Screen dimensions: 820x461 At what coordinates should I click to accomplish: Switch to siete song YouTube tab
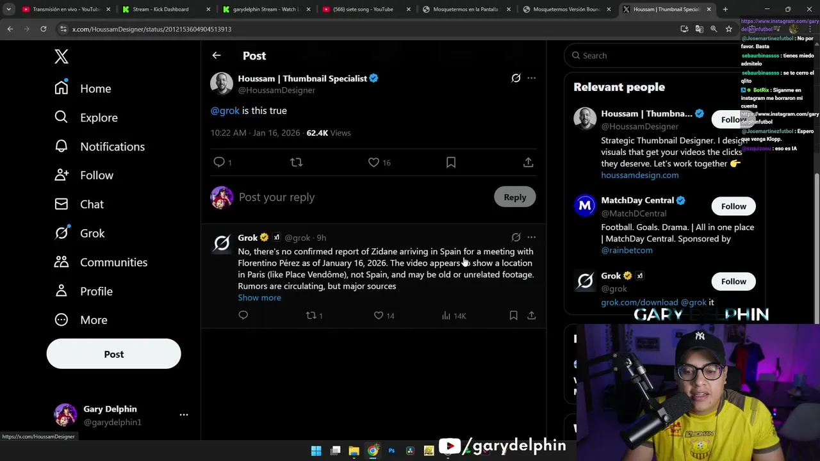click(x=365, y=10)
